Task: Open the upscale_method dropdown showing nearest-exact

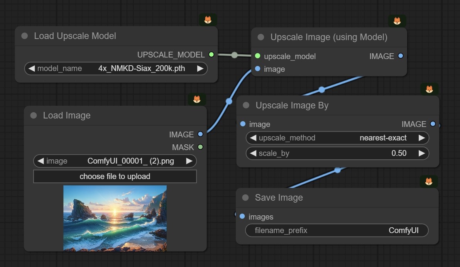Action: click(x=337, y=138)
